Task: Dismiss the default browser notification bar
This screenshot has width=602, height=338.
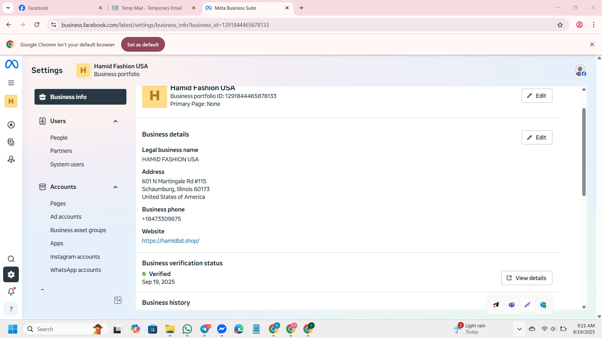Action: [x=592, y=44]
